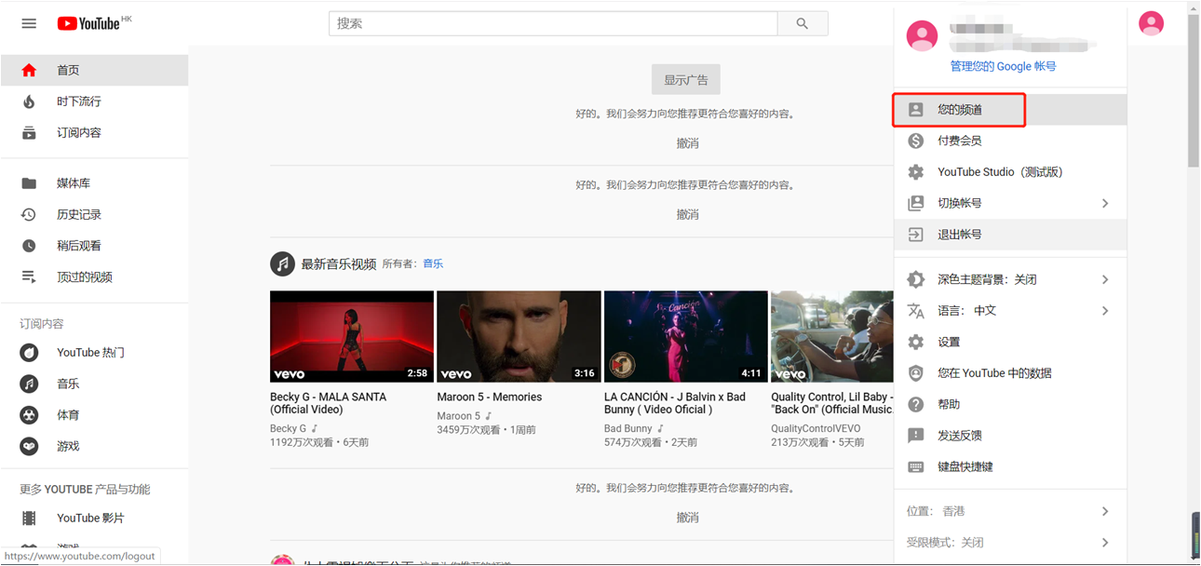Open the Becky G - MALA SANTA title
The width and height of the screenshot is (1201, 566).
coord(328,403)
